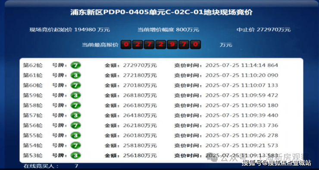This screenshot has width=319, height=170.
Task: Click the last digit of highest bid counter
Action: click(196, 44)
